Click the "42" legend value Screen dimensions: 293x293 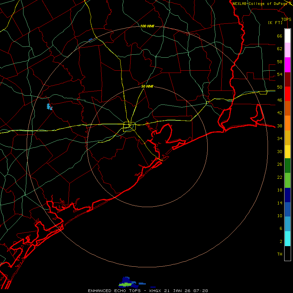click(280, 113)
